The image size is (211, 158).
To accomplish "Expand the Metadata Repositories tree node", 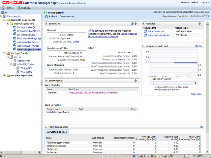I will coord(4,75).
